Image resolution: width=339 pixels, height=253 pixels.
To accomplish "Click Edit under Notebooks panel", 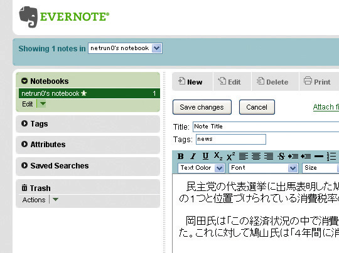I will click(x=28, y=104).
